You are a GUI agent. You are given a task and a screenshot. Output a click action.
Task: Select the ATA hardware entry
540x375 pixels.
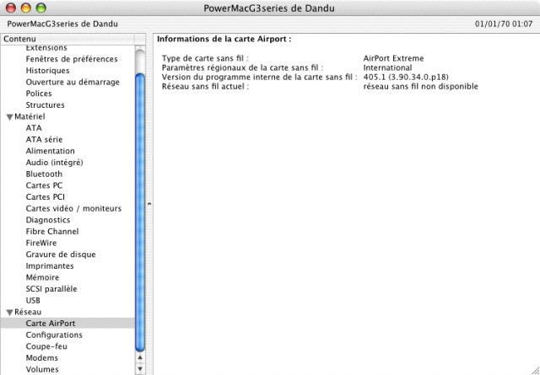point(34,128)
